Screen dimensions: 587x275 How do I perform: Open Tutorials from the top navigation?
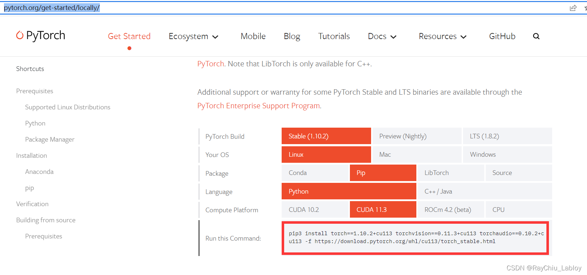pos(334,36)
